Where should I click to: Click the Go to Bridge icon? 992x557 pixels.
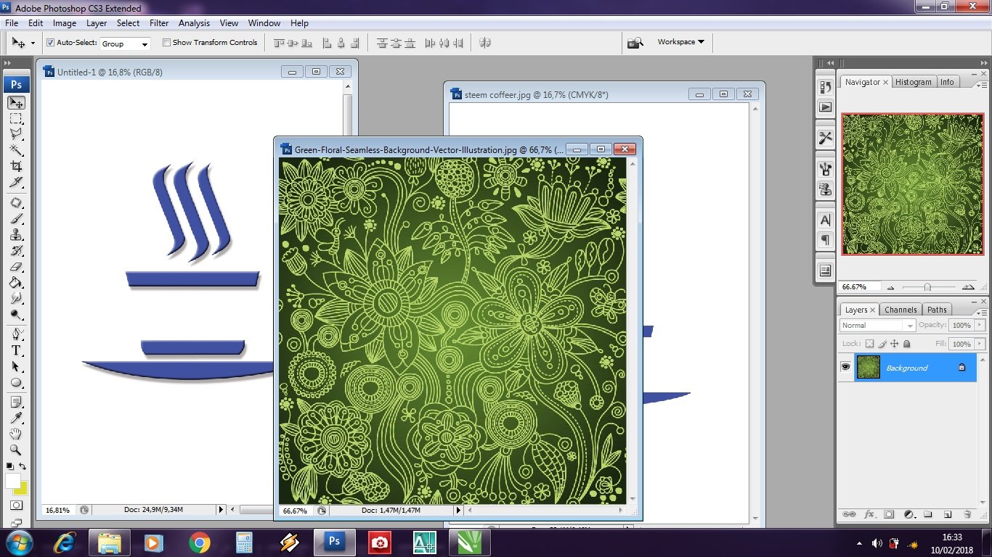click(x=635, y=43)
